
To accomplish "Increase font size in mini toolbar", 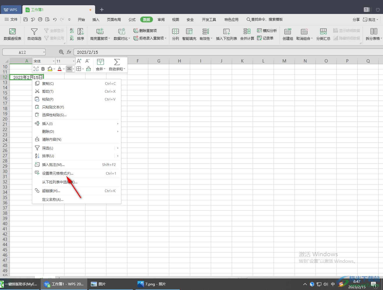I will click(79, 61).
